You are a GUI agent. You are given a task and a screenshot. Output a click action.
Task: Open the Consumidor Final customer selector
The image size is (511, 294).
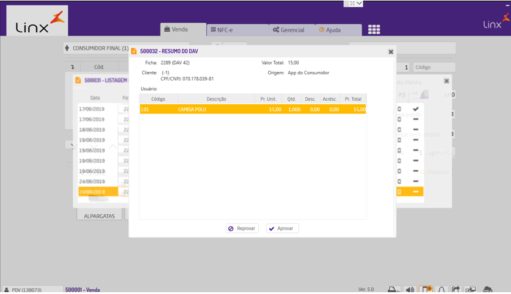pos(96,48)
